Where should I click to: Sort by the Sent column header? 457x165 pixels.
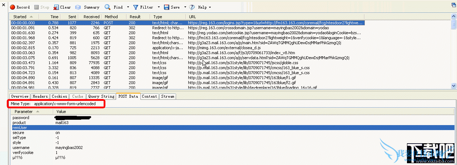69,17
